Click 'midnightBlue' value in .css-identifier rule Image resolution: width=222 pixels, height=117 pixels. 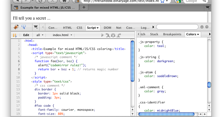(x=168, y=110)
